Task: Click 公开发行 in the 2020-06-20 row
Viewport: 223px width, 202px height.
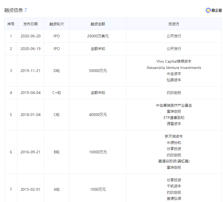Action: [x=174, y=36]
